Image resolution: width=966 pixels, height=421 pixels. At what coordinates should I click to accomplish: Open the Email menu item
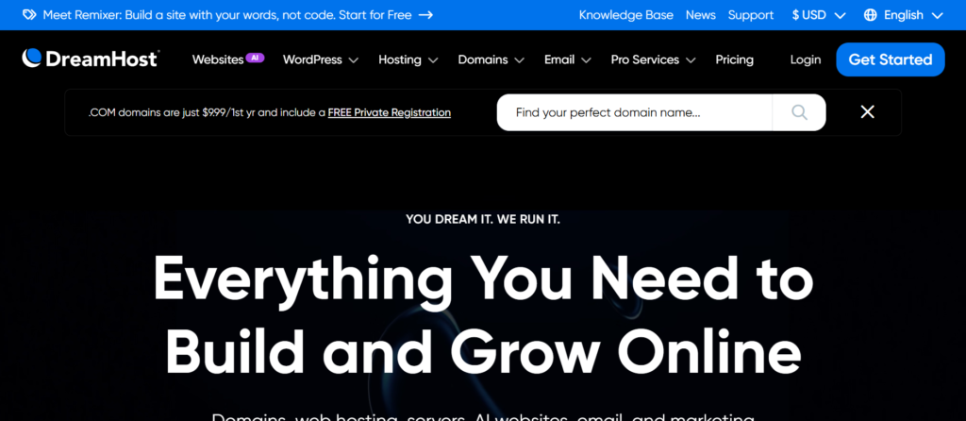click(559, 59)
